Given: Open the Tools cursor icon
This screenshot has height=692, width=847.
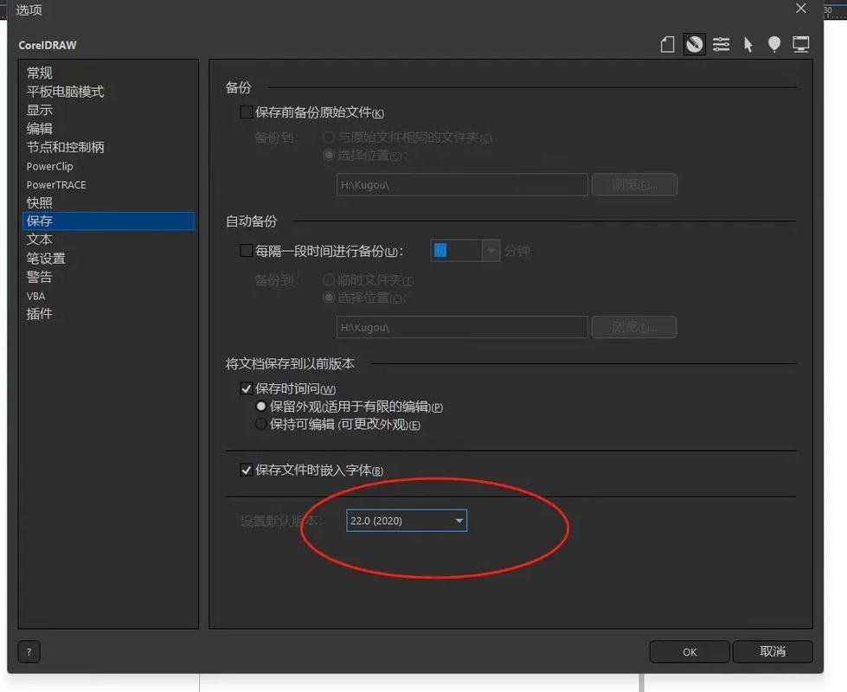Looking at the screenshot, I should point(748,44).
